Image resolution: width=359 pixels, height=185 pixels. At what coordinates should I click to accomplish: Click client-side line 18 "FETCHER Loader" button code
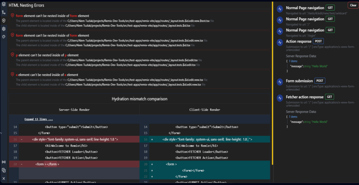tap(202, 152)
